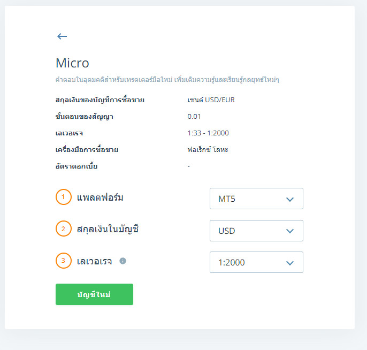Open the USD account currency dropdown
The height and width of the screenshot is (350, 367).
tap(256, 231)
